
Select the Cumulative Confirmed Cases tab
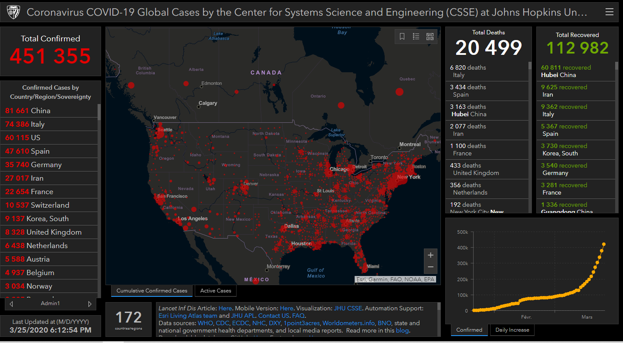[x=152, y=291]
